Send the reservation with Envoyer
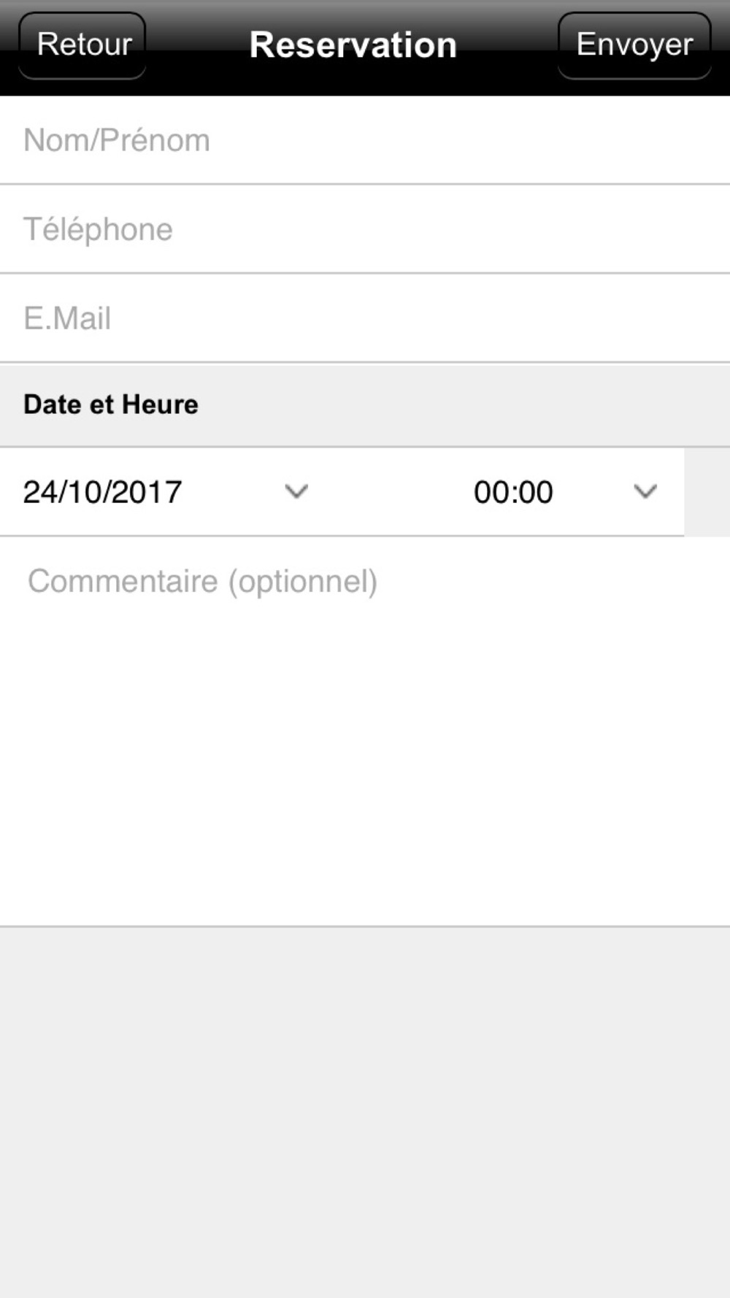 point(634,45)
